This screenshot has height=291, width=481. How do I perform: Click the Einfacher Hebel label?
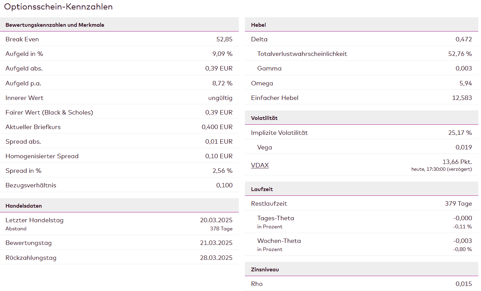pos(274,98)
